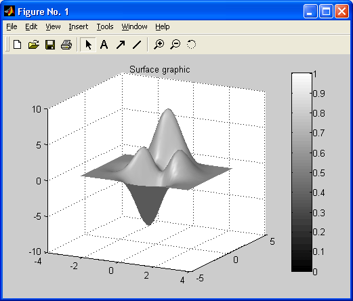This screenshot has height=301, width=353.
Task: Click the 'Surface graphic' plot title
Action: pyautogui.click(x=160, y=70)
